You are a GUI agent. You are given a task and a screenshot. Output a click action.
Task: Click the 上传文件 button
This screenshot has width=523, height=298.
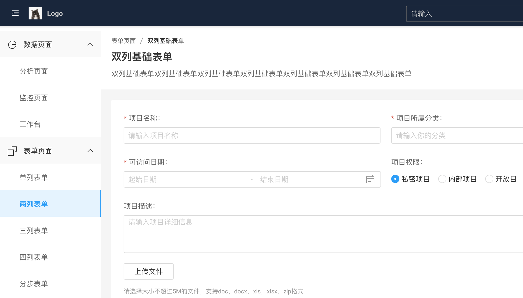tap(148, 271)
